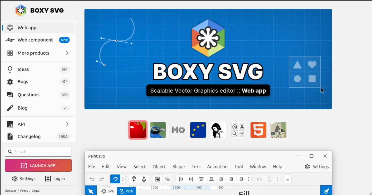Toggle the blue snapping magnet tool
Image resolution: width=372 pixels, height=195 pixels.
[x=115, y=179]
